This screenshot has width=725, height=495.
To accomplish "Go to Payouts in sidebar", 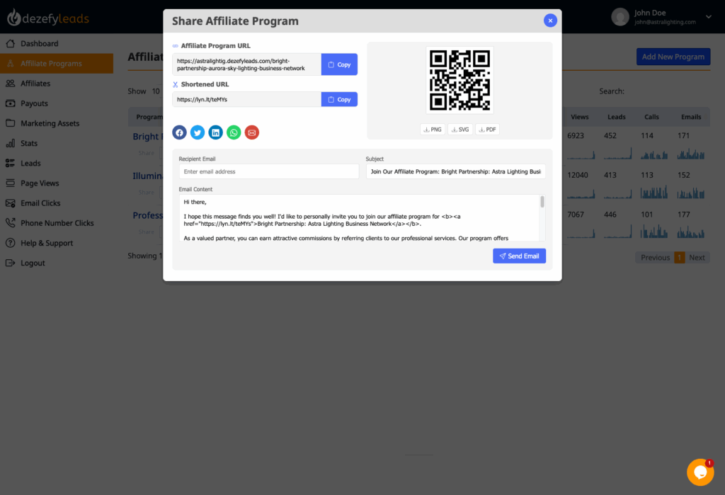I will 34,103.
